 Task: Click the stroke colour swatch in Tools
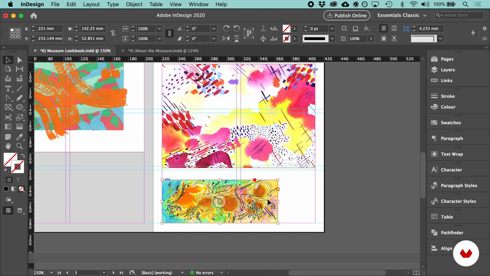(x=18, y=167)
